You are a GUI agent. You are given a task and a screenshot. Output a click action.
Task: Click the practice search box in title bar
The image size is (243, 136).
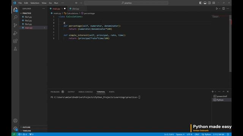126,3
